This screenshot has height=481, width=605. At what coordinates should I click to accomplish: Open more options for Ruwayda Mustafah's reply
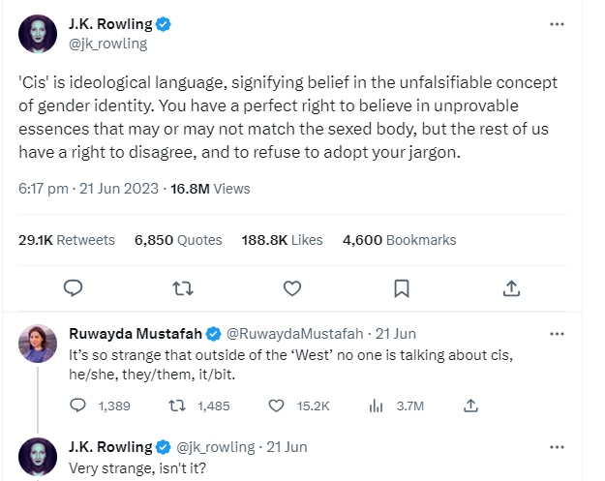[557, 335]
